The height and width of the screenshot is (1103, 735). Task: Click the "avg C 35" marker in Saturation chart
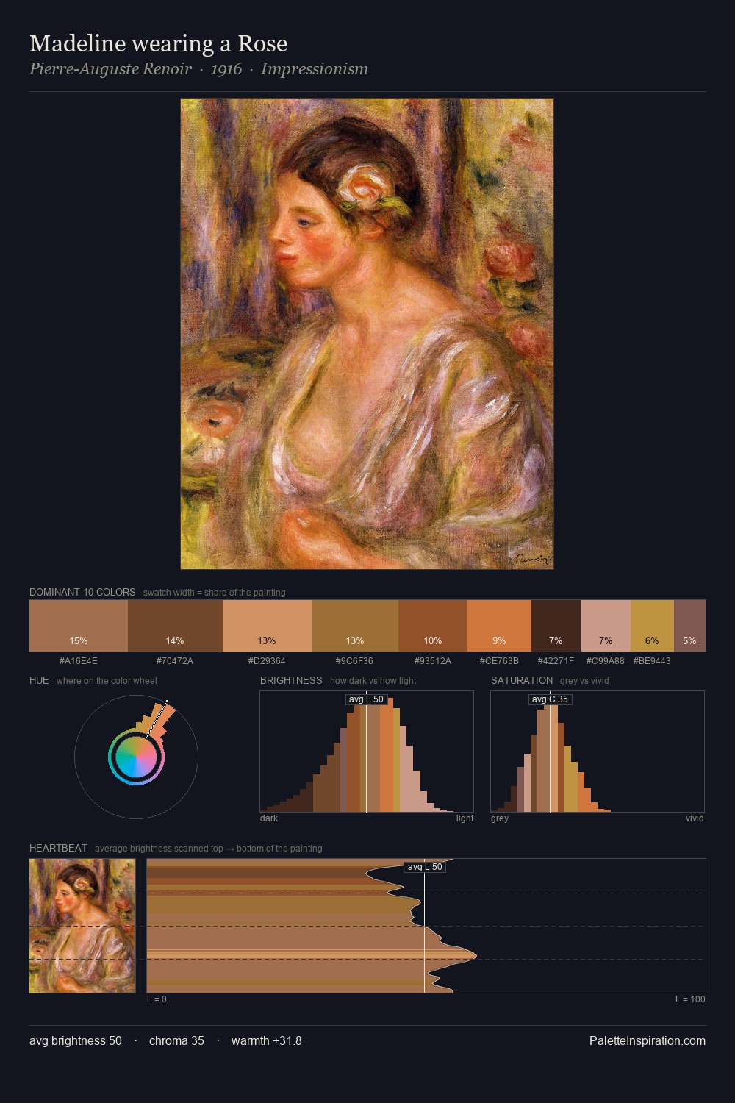coord(550,699)
